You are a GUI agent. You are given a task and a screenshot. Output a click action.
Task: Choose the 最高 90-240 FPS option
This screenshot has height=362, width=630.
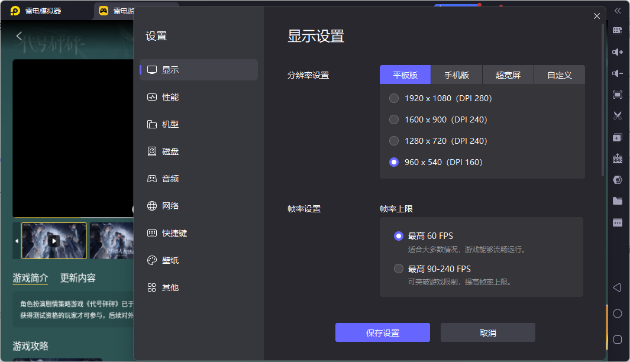[399, 269]
